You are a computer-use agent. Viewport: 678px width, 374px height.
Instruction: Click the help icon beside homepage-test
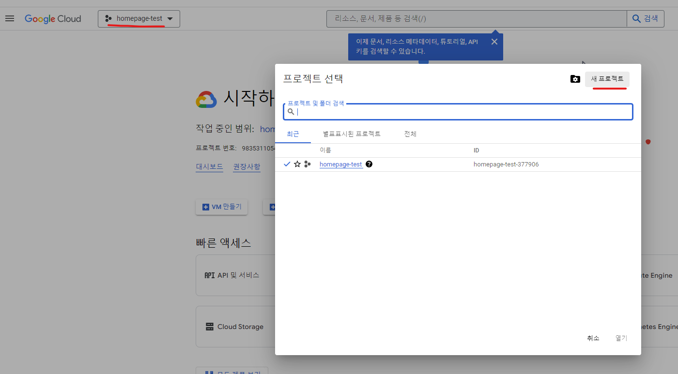click(x=369, y=164)
